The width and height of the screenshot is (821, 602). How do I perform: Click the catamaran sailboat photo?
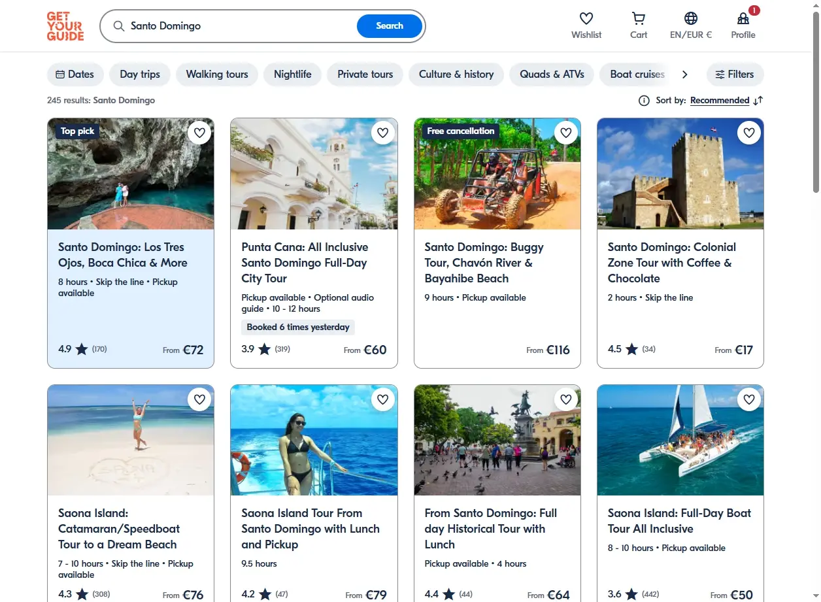[680, 440]
